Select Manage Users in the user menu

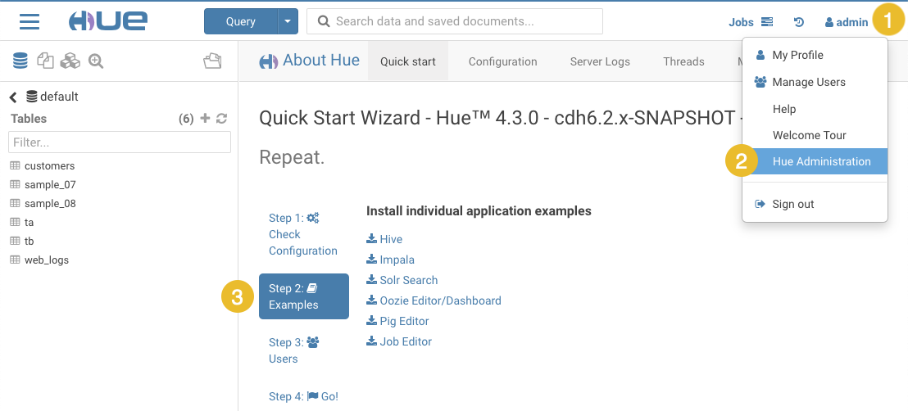(808, 82)
